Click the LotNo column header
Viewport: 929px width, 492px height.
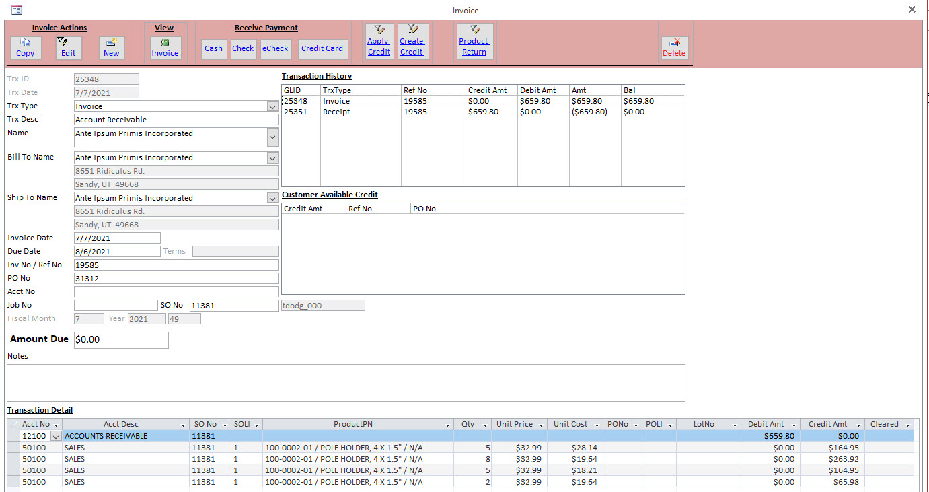[708, 425]
